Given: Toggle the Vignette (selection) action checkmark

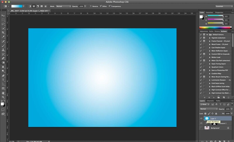Looking at the screenshot, I should coord(201,38).
